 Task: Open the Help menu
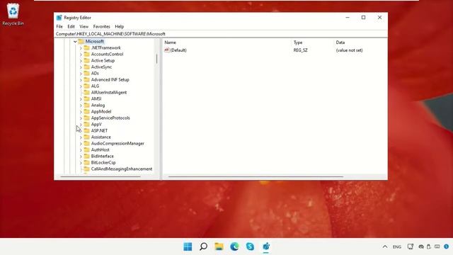(x=120, y=26)
